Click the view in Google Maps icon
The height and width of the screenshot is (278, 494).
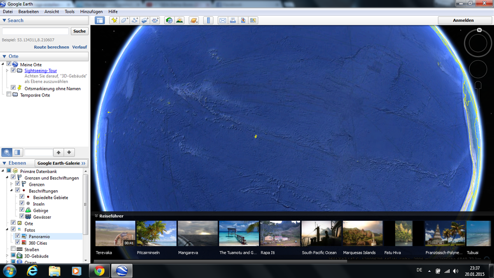point(253,20)
